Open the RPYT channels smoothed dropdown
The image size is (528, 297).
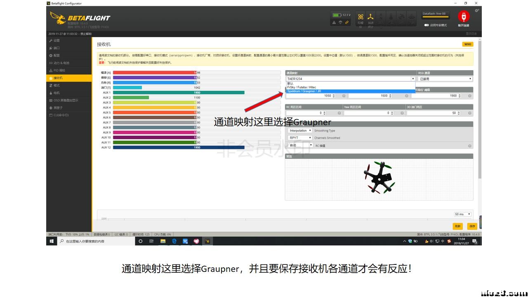coord(300,138)
